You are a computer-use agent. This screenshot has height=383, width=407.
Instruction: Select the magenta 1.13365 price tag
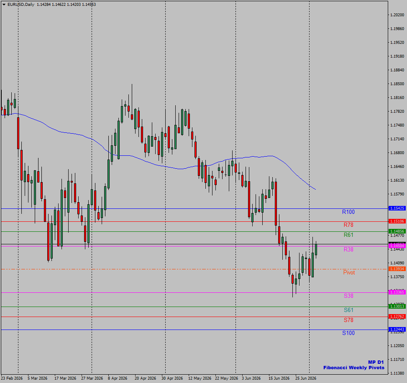coord(397,292)
